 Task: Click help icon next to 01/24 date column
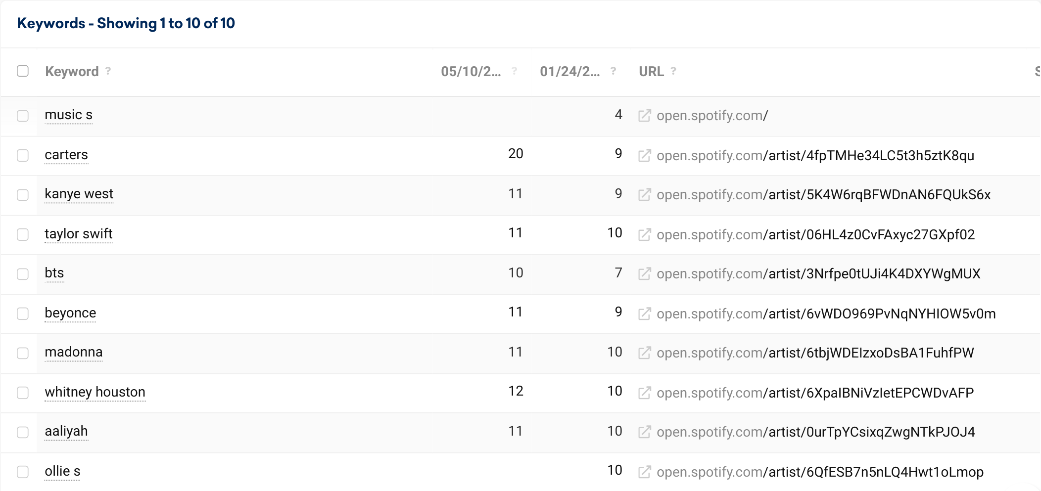(x=613, y=71)
